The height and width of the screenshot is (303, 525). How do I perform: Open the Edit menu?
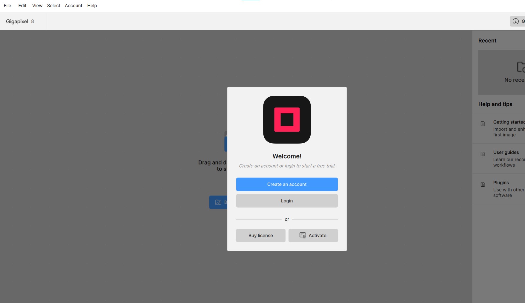pos(22,6)
